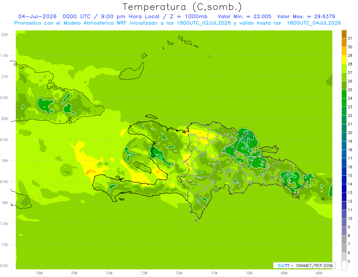The height and width of the screenshot is (277, 358).
Task: Select the date "04-Jul-2026" in header
Action: coord(37,16)
